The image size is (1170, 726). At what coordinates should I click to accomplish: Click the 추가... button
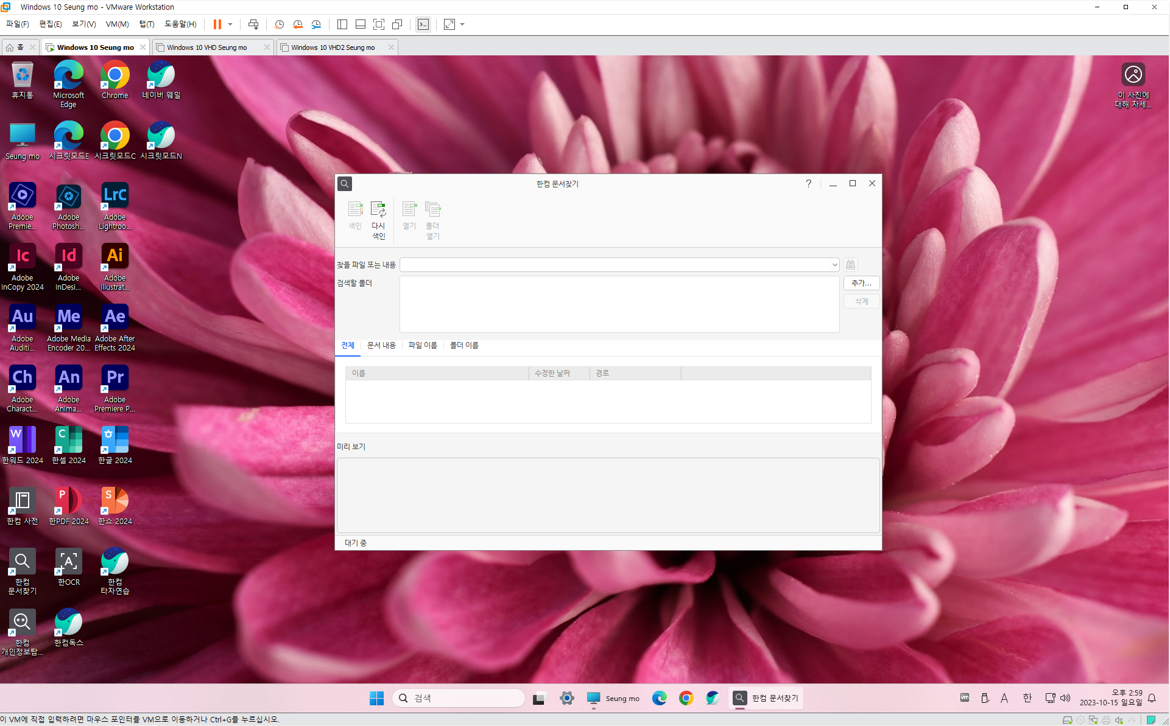pos(861,283)
